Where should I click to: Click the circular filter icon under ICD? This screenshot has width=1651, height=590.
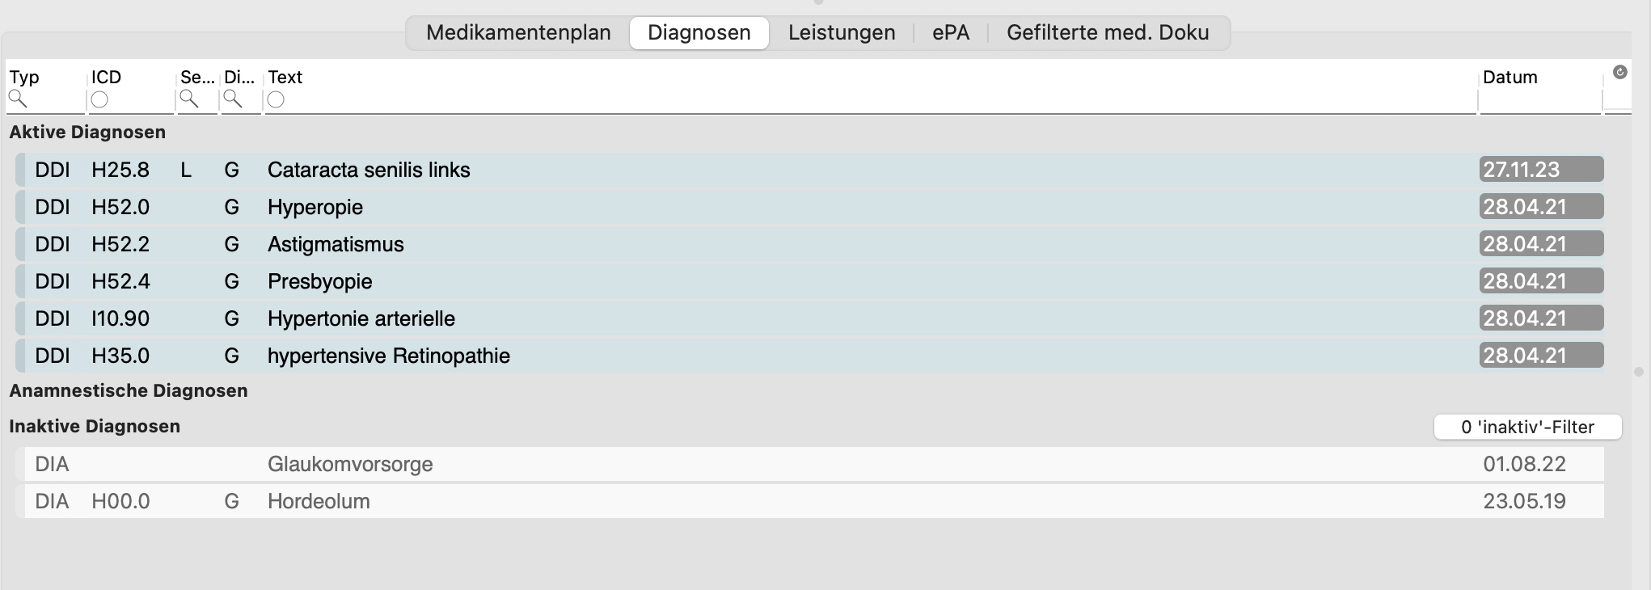pos(99,99)
